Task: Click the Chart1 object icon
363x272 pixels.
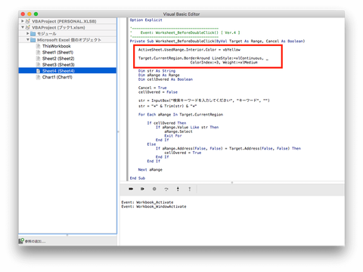Action: (38, 77)
